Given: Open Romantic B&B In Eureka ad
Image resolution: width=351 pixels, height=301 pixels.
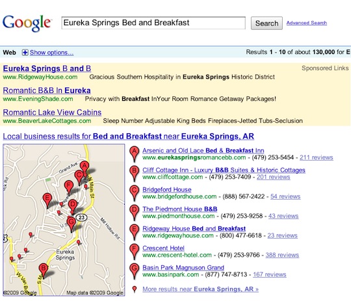Looking at the screenshot, I should click(x=47, y=90).
